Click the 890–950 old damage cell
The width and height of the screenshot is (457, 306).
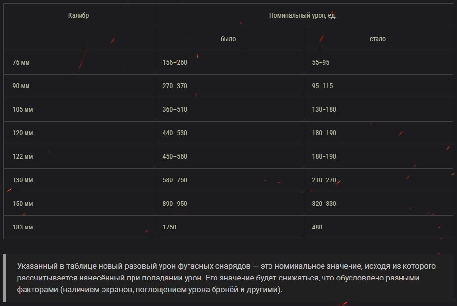coord(175,204)
